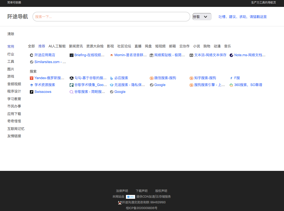Open the 友情链接 sidebar category

point(14,136)
